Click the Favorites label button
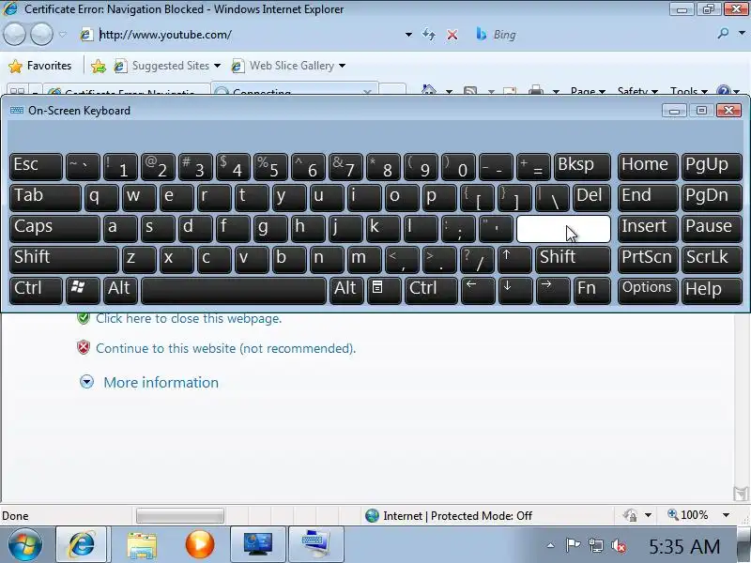Viewport: 751px width, 563px height. [x=49, y=66]
